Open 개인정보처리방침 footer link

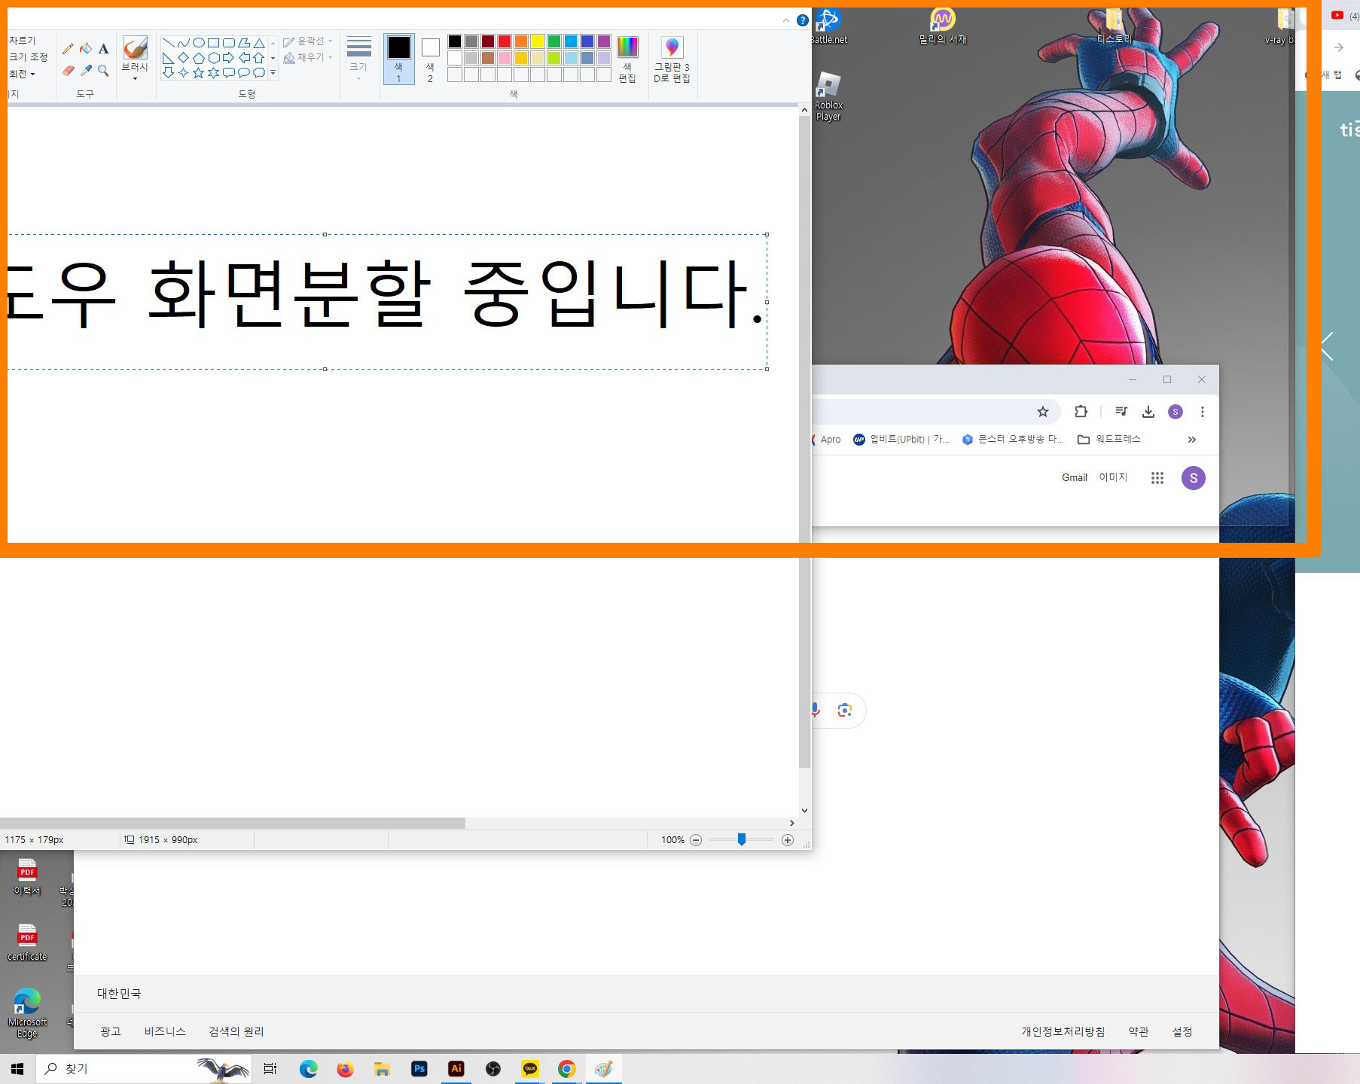pos(1063,1031)
